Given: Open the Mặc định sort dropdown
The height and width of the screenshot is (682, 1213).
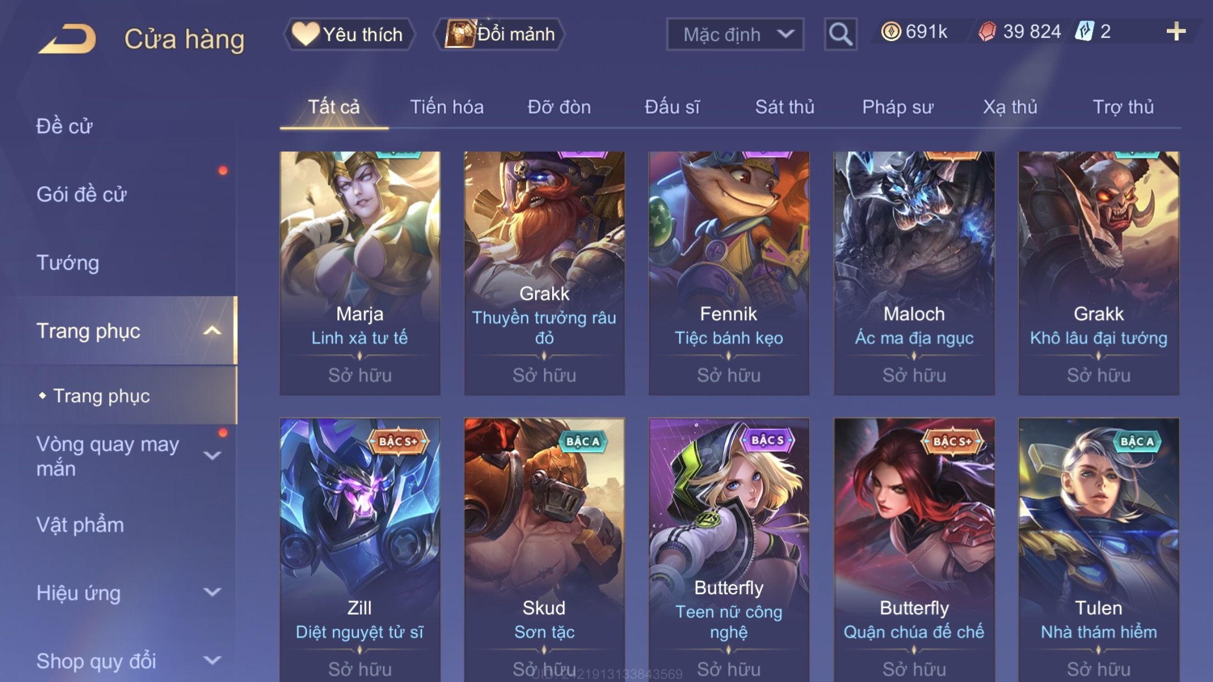Looking at the screenshot, I should coord(735,34).
